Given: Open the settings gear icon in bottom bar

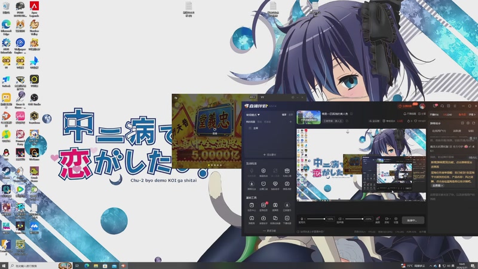Looking at the screenshot, I should (x=396, y=219).
